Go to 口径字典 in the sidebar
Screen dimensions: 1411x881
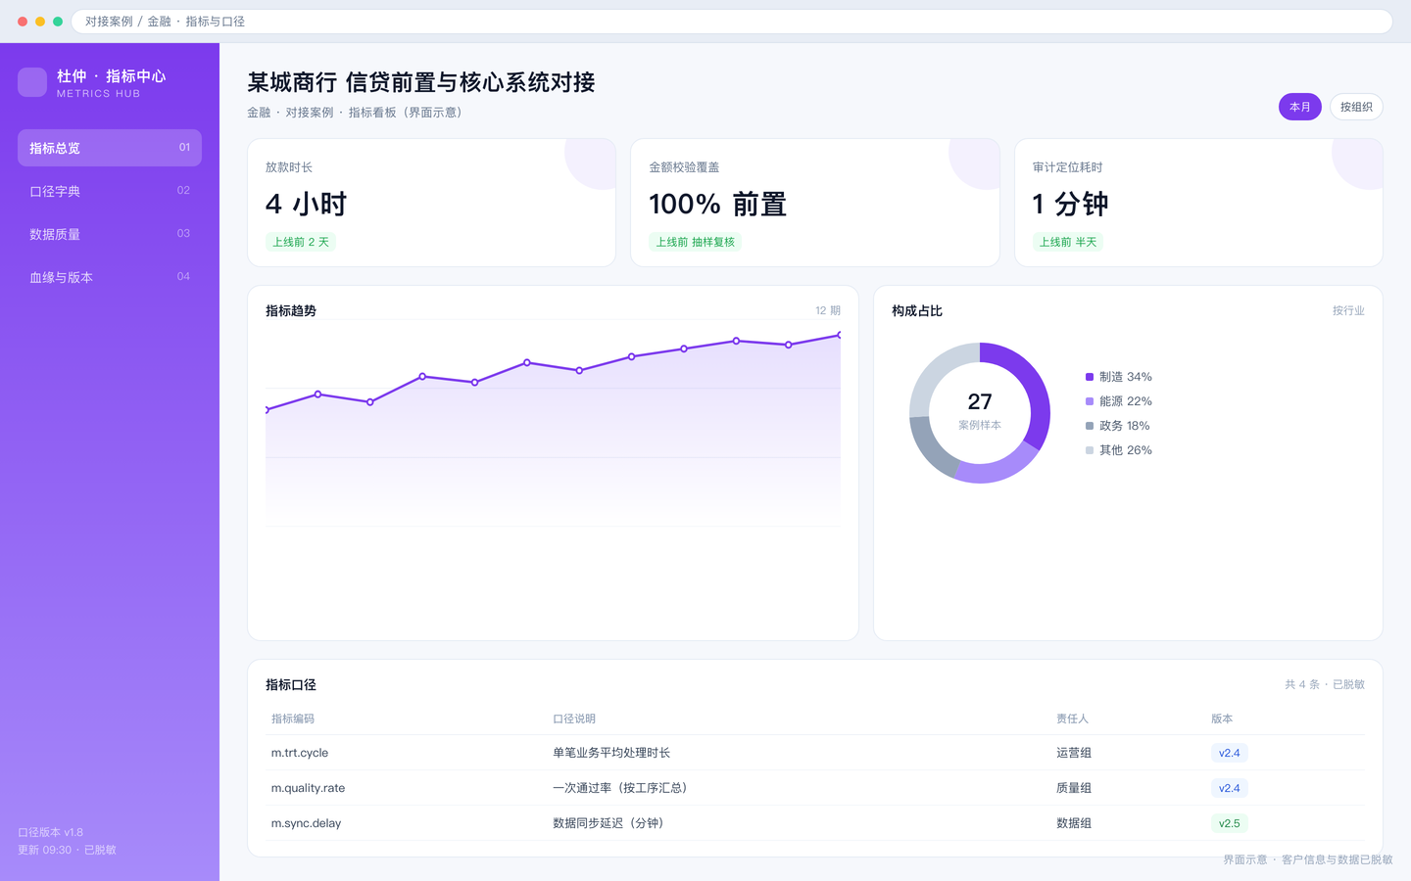(110, 191)
